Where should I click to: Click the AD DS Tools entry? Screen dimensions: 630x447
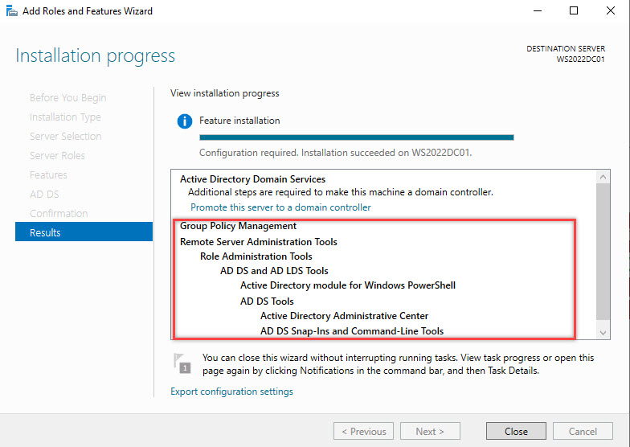(267, 301)
